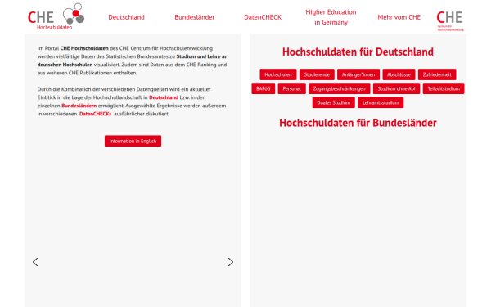This screenshot has width=491, height=307.
Task: Follow the Bundesländern link in paragraph
Action: coord(79,106)
